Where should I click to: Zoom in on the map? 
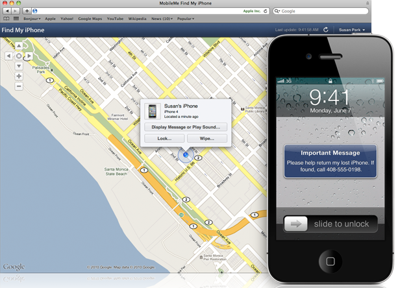18,76
